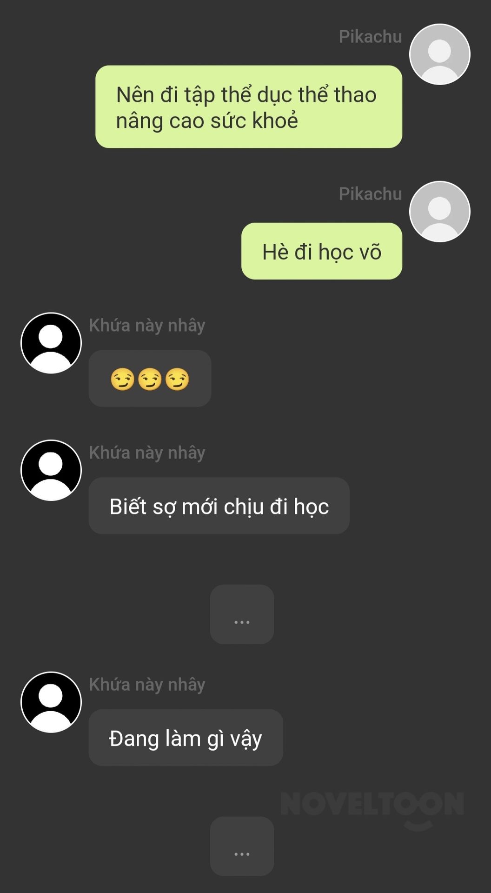Click the middle smirking emoji
491x893 pixels.
point(150,379)
